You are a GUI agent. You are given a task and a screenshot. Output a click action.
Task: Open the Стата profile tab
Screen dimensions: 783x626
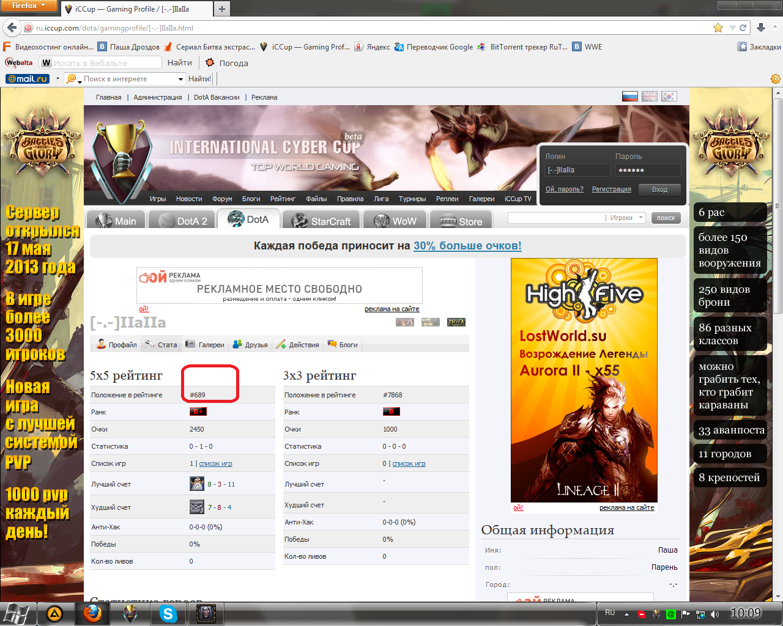click(161, 345)
